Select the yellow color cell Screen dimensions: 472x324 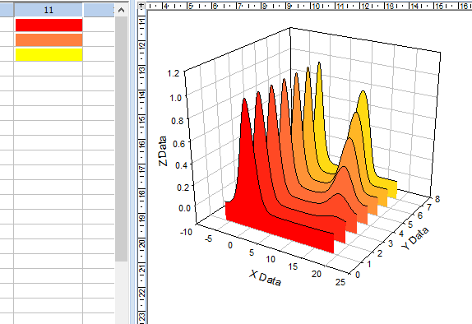tap(49, 54)
